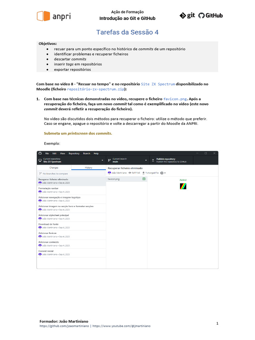The height and width of the screenshot is (340, 255).
Task: Click the 1 changed file label
Action: tap(152, 173)
